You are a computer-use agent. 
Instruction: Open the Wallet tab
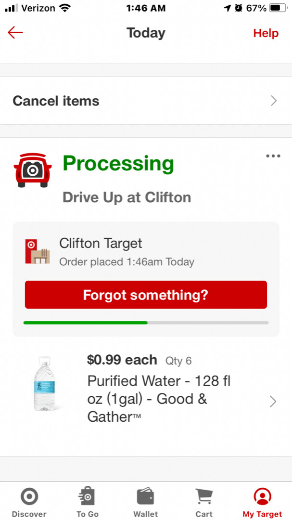click(x=145, y=503)
